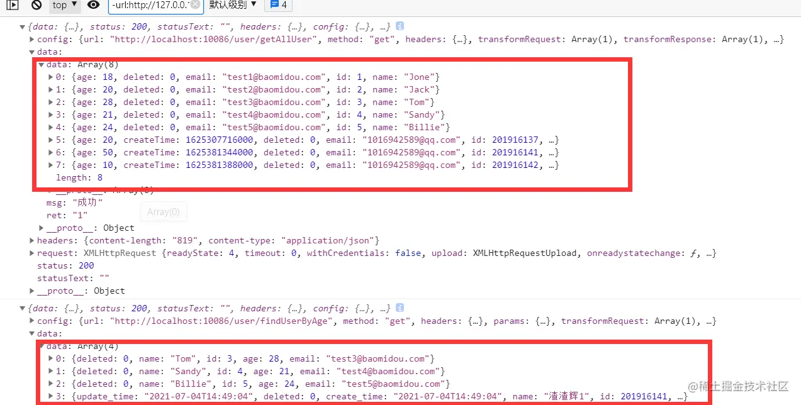
Task: Select the msg: "成功" property
Action: point(74,203)
